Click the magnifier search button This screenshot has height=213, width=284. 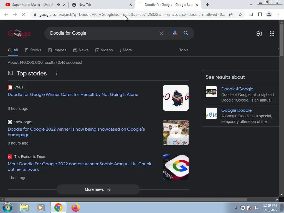[186, 33]
